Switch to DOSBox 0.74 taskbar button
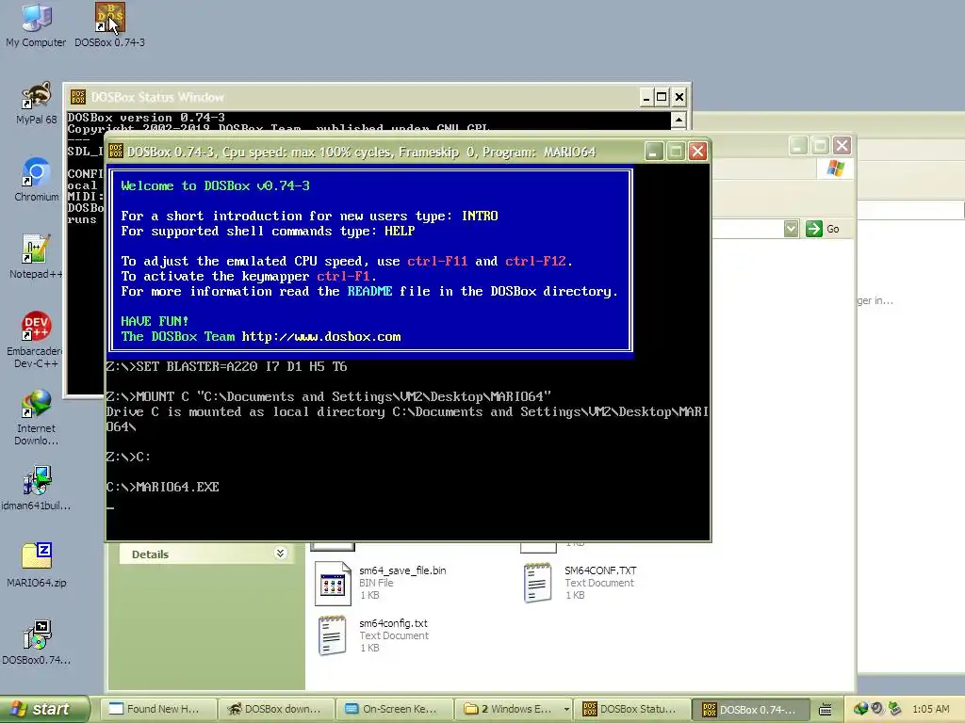 751,710
